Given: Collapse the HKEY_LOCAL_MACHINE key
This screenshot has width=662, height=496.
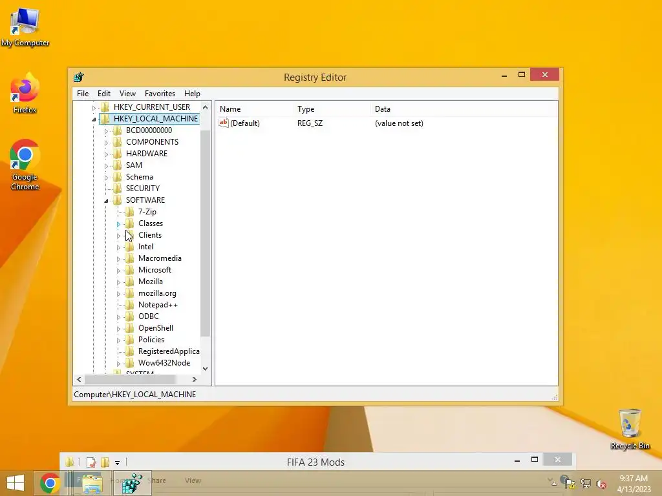Looking at the screenshot, I should pos(94,119).
